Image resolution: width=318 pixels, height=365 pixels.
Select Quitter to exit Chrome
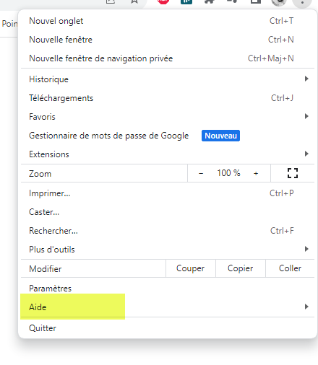pos(168,328)
